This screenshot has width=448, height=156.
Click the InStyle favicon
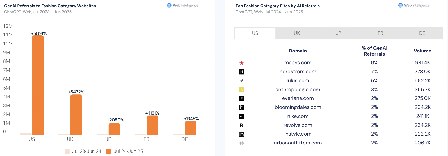pyautogui.click(x=241, y=134)
